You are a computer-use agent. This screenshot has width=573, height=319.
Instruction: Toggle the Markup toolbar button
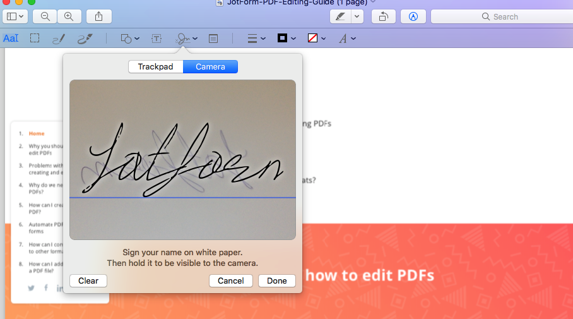click(x=413, y=16)
